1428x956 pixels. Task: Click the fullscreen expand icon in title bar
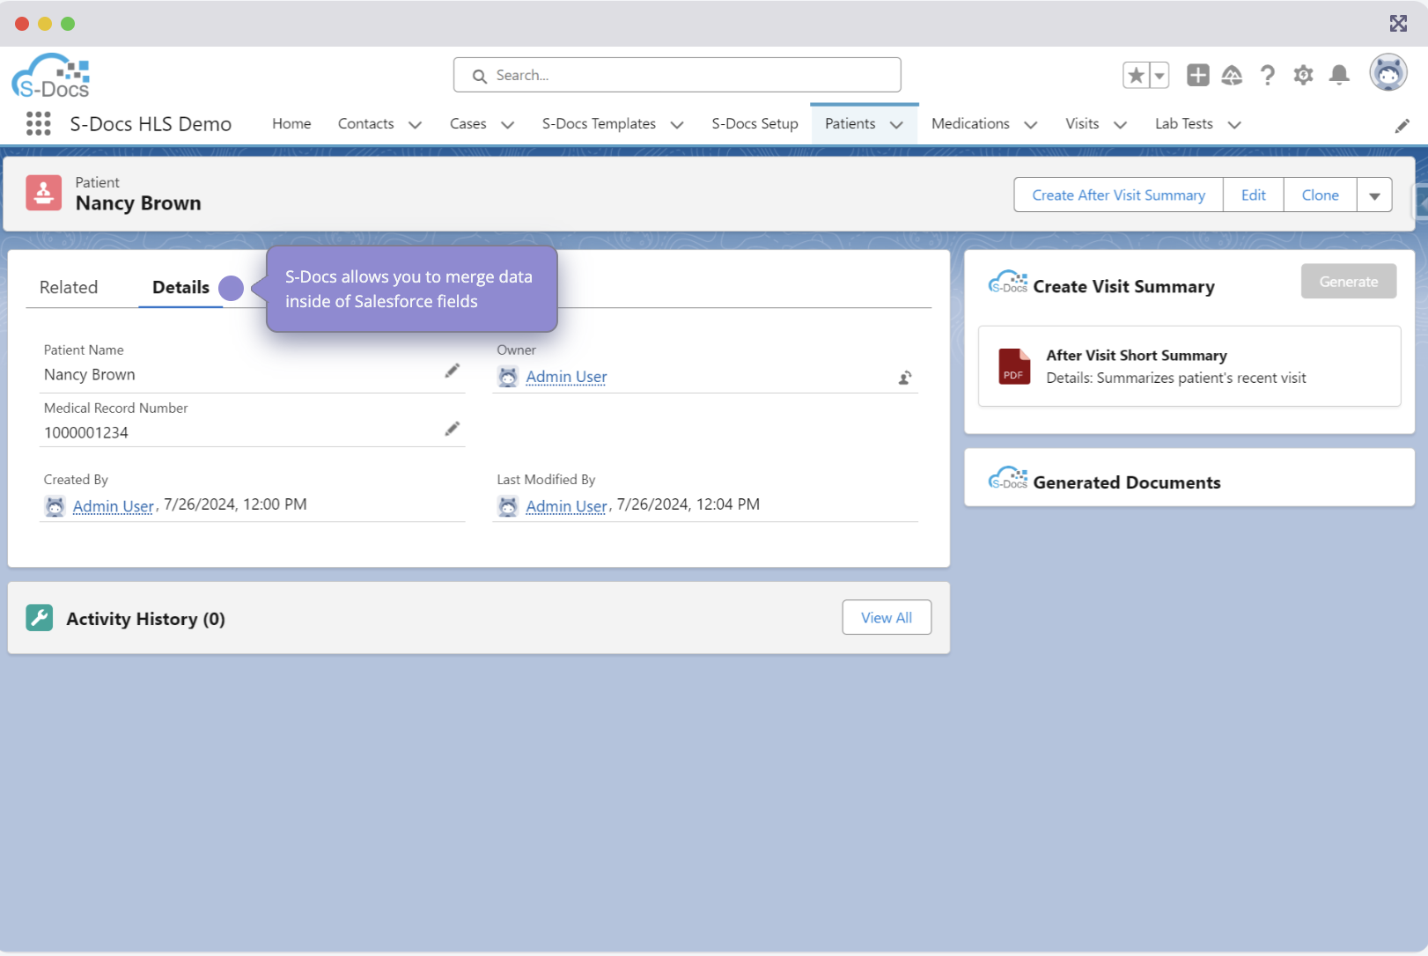tap(1398, 23)
